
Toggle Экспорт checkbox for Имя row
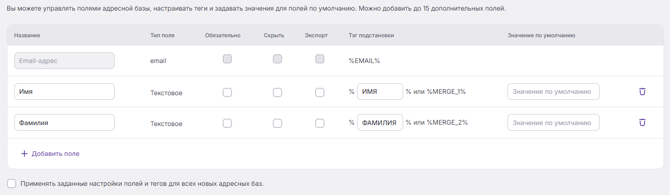(x=320, y=92)
